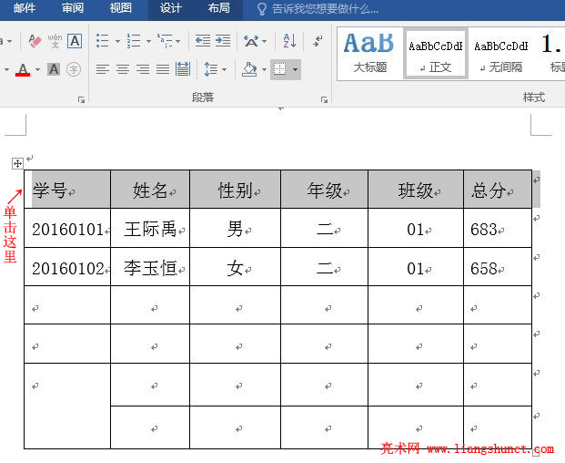Expand the borders dropdown arrow
The height and width of the screenshot is (463, 565).
click(x=295, y=69)
